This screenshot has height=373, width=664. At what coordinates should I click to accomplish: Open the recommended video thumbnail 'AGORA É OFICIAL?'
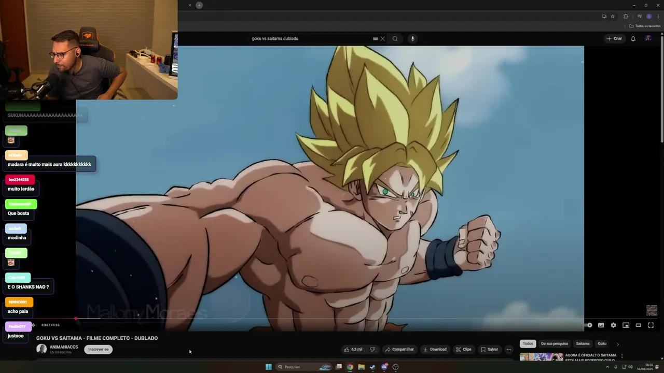542,357
